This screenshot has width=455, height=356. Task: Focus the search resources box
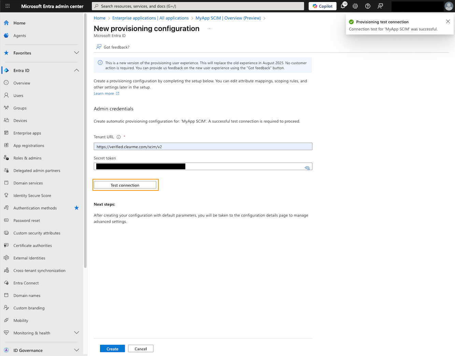click(198, 6)
